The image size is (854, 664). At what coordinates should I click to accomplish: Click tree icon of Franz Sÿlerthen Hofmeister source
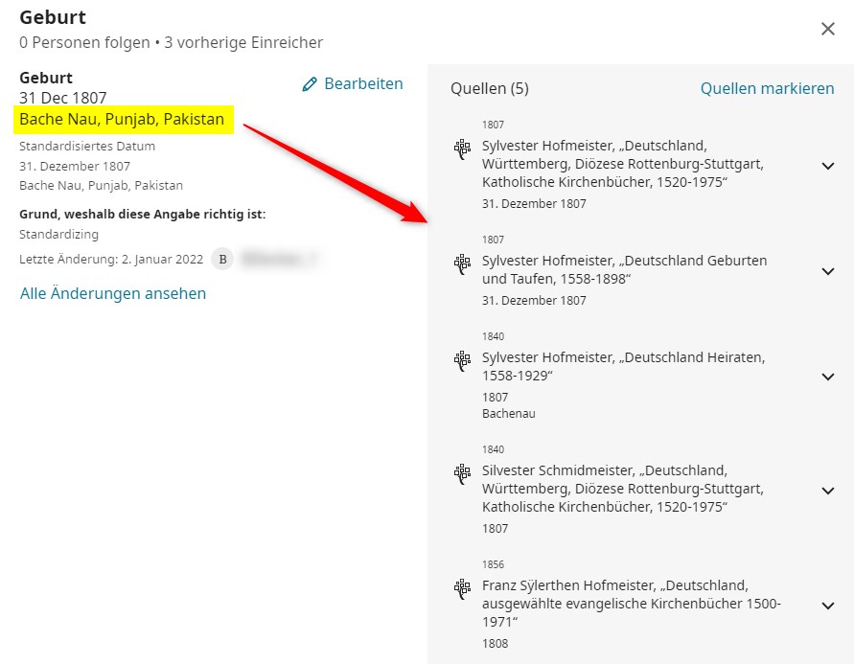click(462, 587)
